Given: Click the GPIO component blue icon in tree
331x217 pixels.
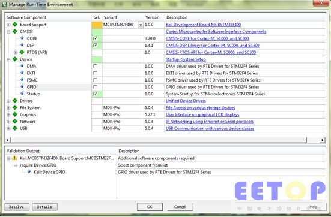Looking at the screenshot, I should pos(22,86).
